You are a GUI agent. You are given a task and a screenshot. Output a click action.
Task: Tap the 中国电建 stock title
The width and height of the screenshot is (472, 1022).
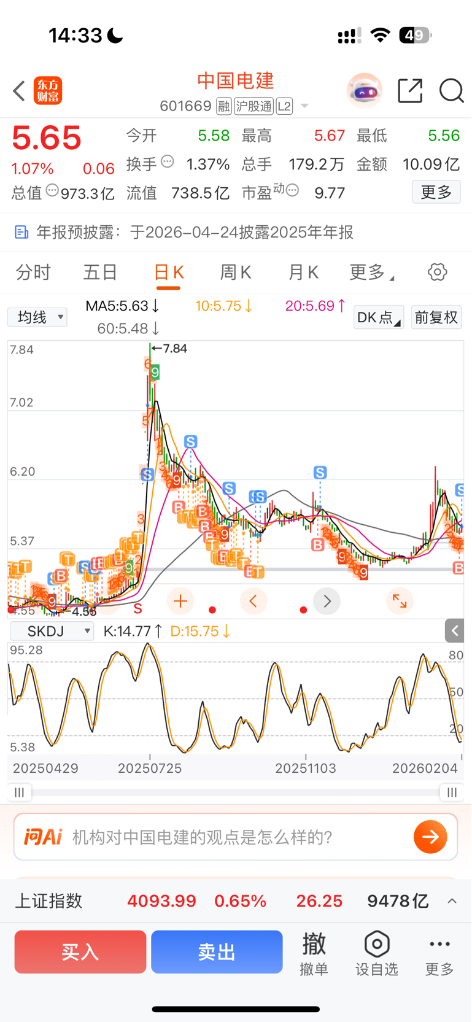(236, 81)
